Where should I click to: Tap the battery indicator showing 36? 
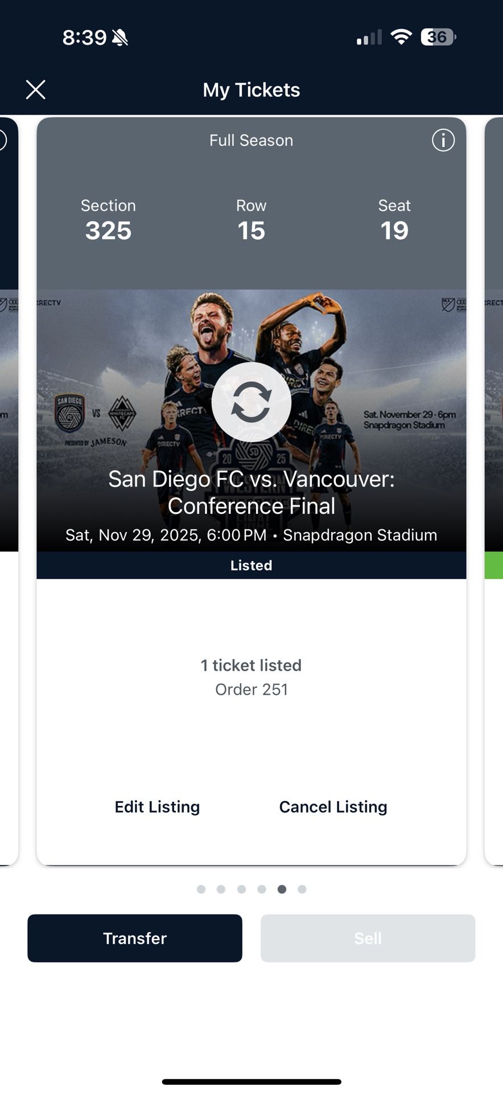(438, 37)
